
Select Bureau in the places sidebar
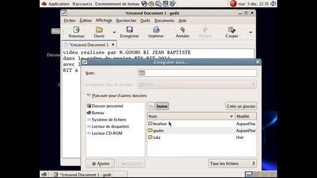tap(96, 113)
